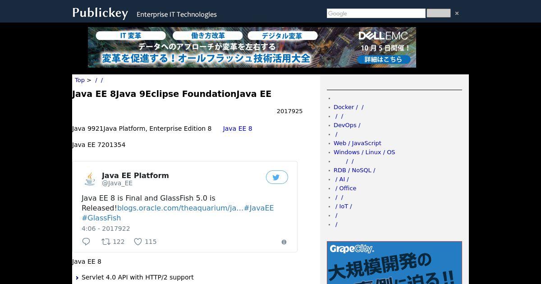
Task: Open the Docker category in sidebar
Action: click(348, 107)
